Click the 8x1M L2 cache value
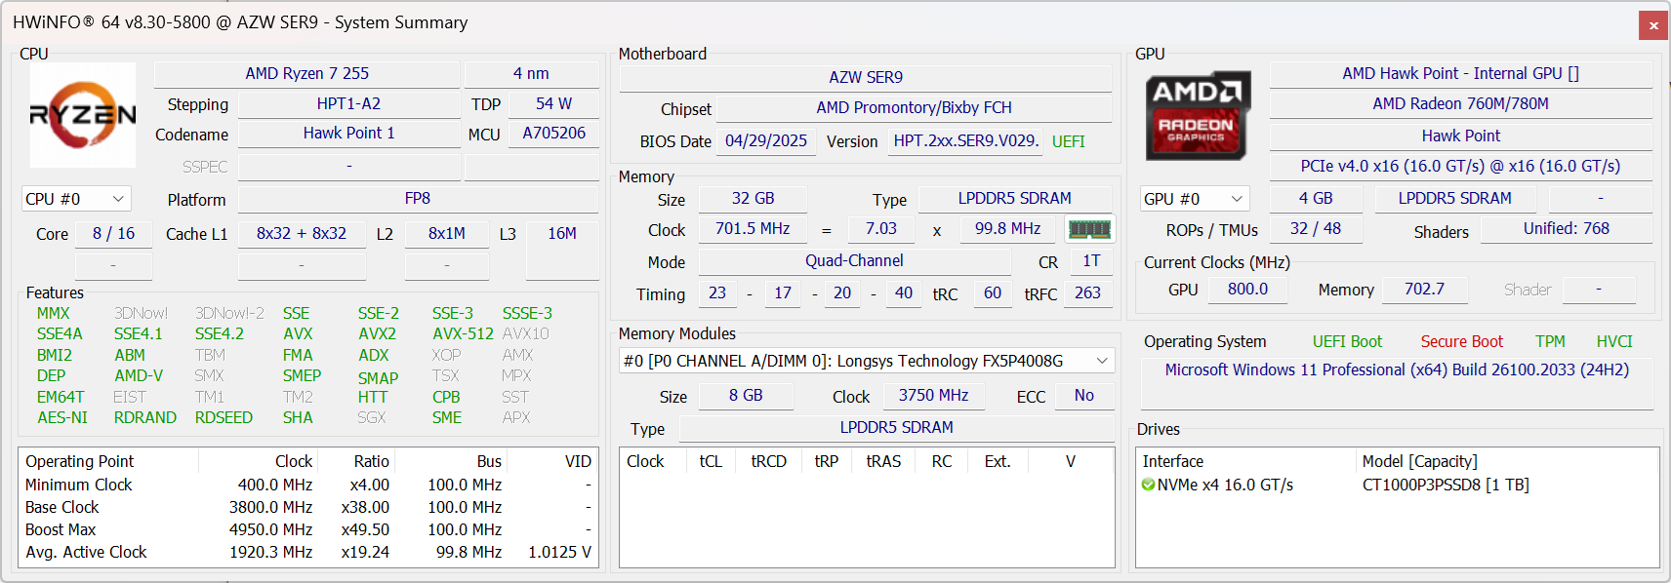The height and width of the screenshot is (583, 1671). 447,234
